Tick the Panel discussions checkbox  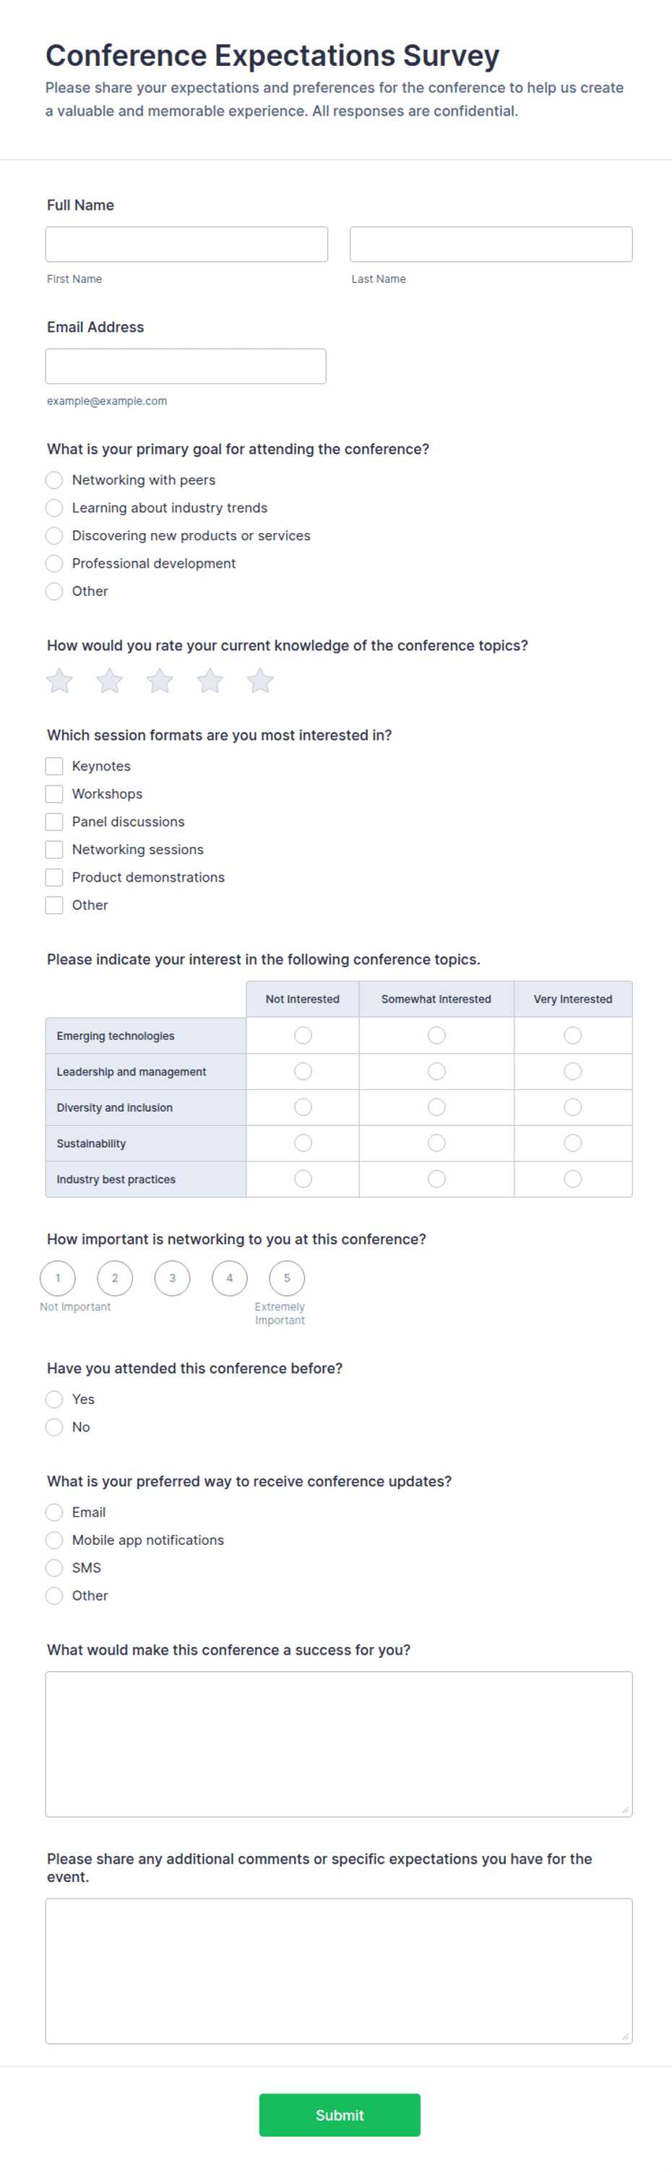click(x=54, y=821)
